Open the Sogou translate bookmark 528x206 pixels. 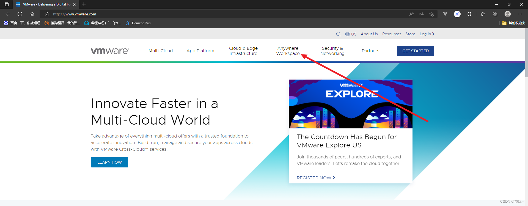click(x=62, y=23)
